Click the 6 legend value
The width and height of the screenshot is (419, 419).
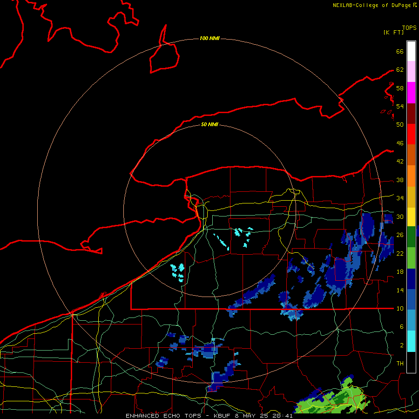(402, 326)
